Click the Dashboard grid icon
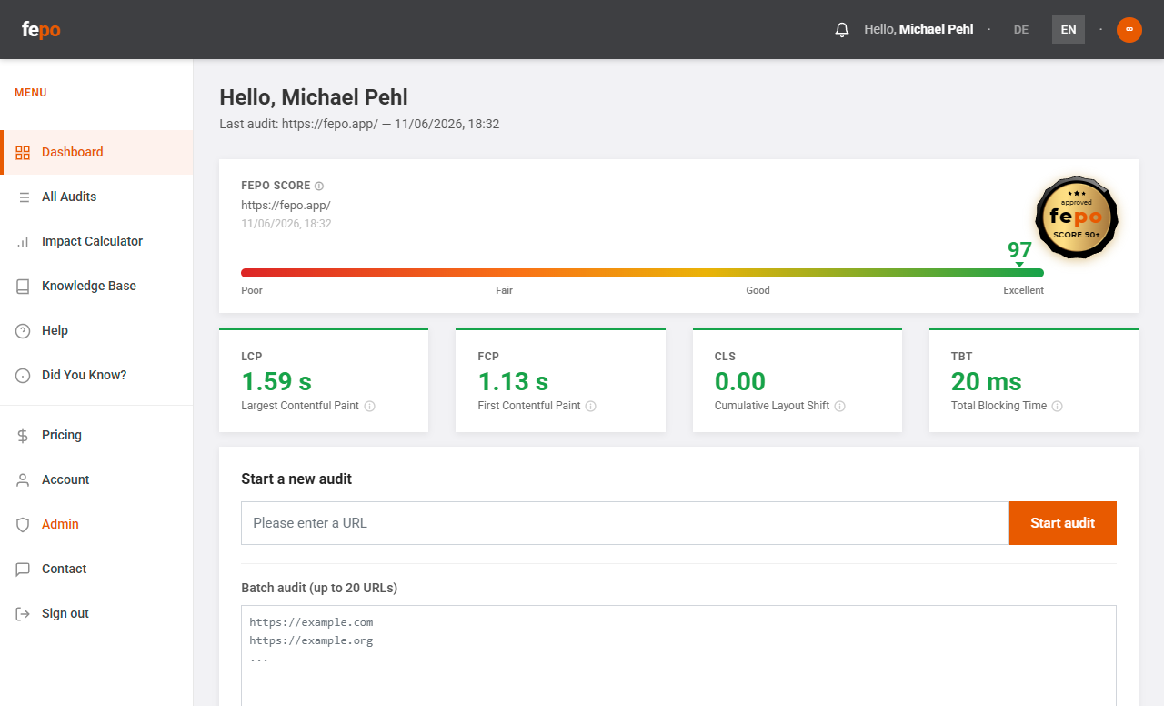 (23, 152)
